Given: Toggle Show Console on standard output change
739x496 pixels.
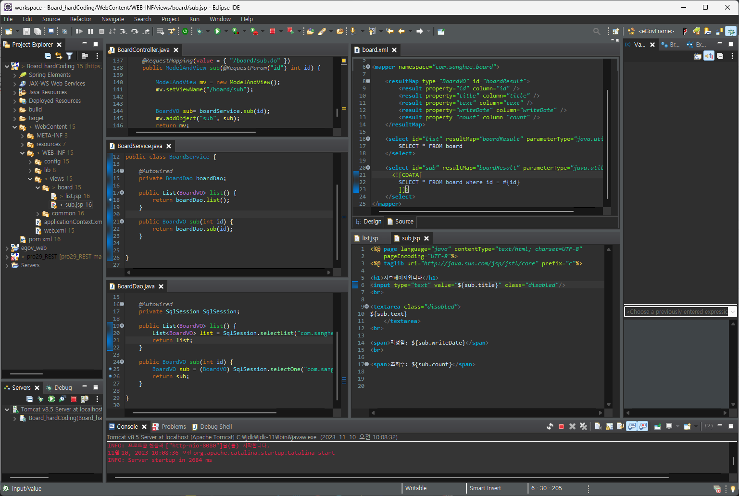Looking at the screenshot, I should 632,426.
